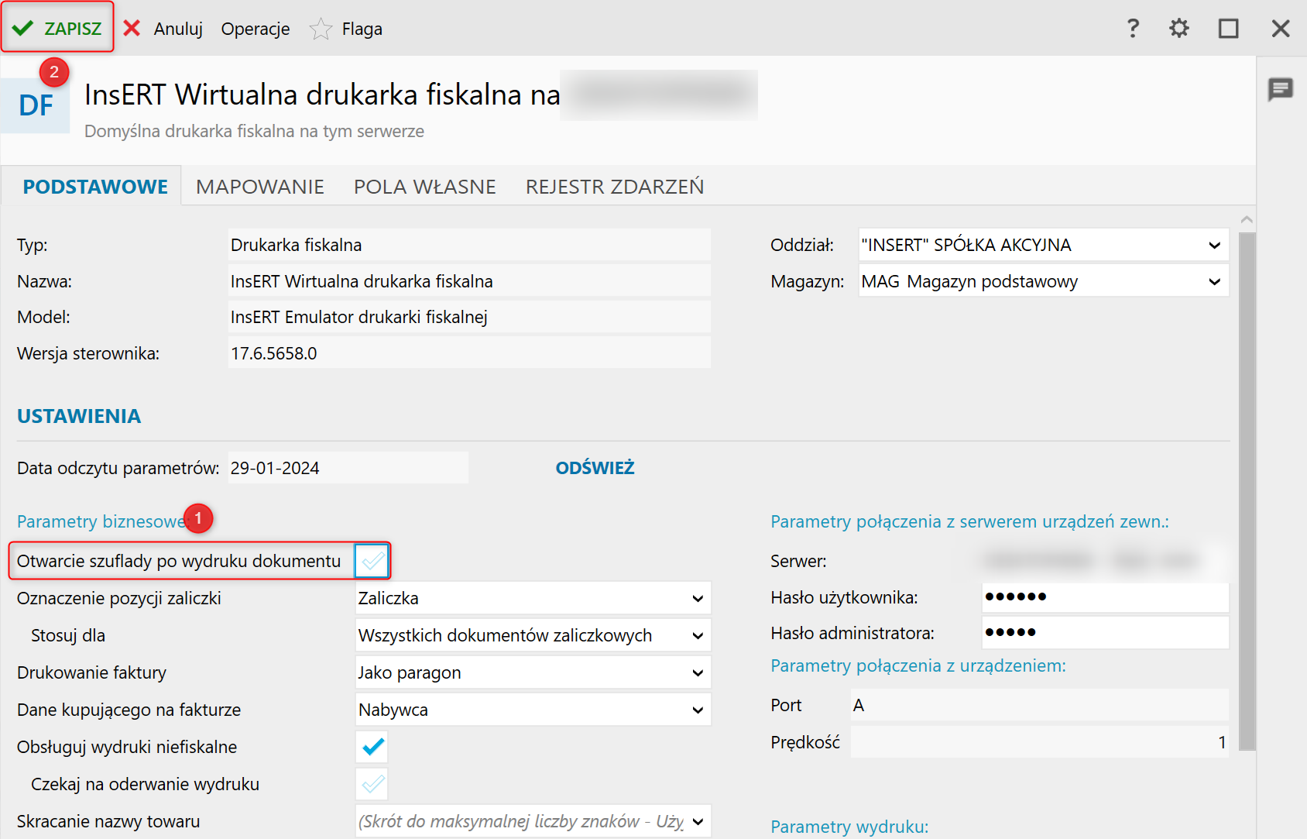This screenshot has height=839, width=1307.
Task: Switch to the MAPOWANIE tab
Action: (x=260, y=187)
